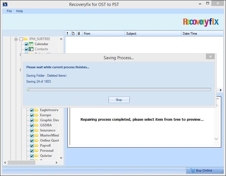Select the Payroll folder
The height and width of the screenshot is (176, 226).
(45, 146)
